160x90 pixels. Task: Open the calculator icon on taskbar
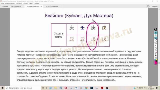coord(60,88)
